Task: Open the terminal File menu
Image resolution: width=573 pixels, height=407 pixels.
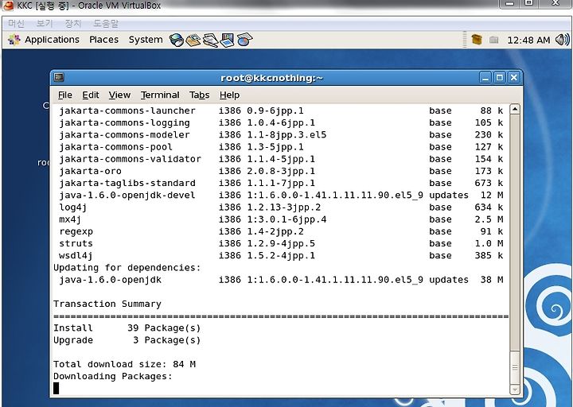Action: coord(65,95)
